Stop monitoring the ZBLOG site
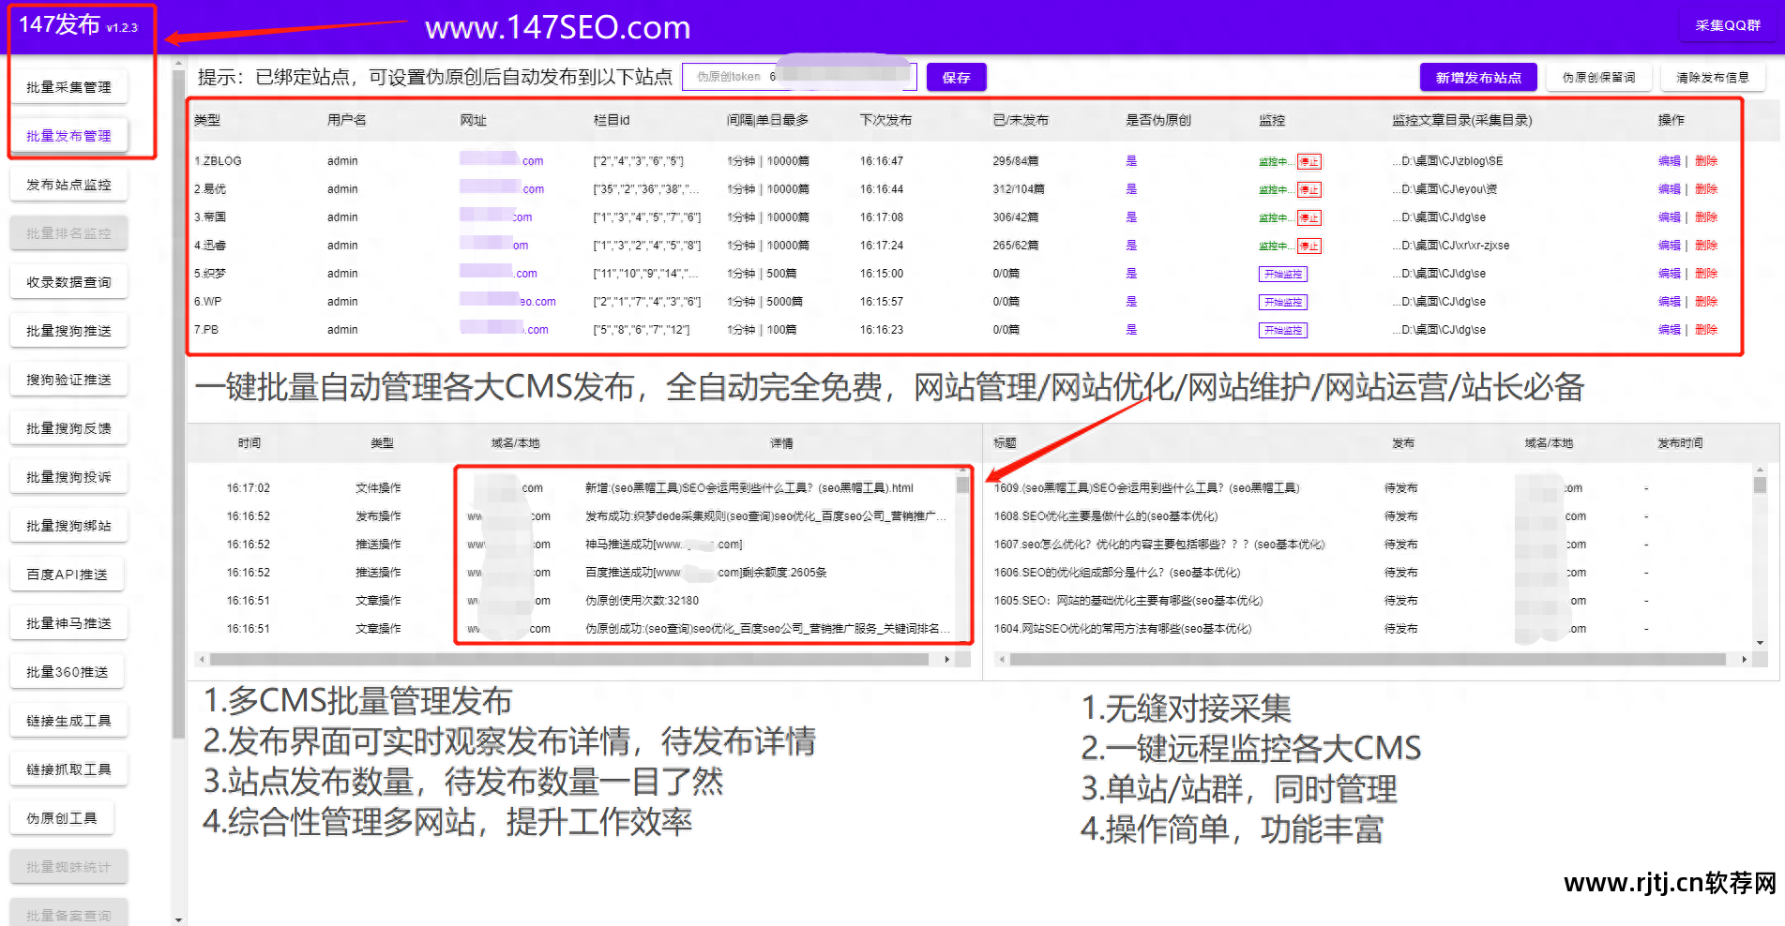Screen dimensions: 1785x926 1309,160
